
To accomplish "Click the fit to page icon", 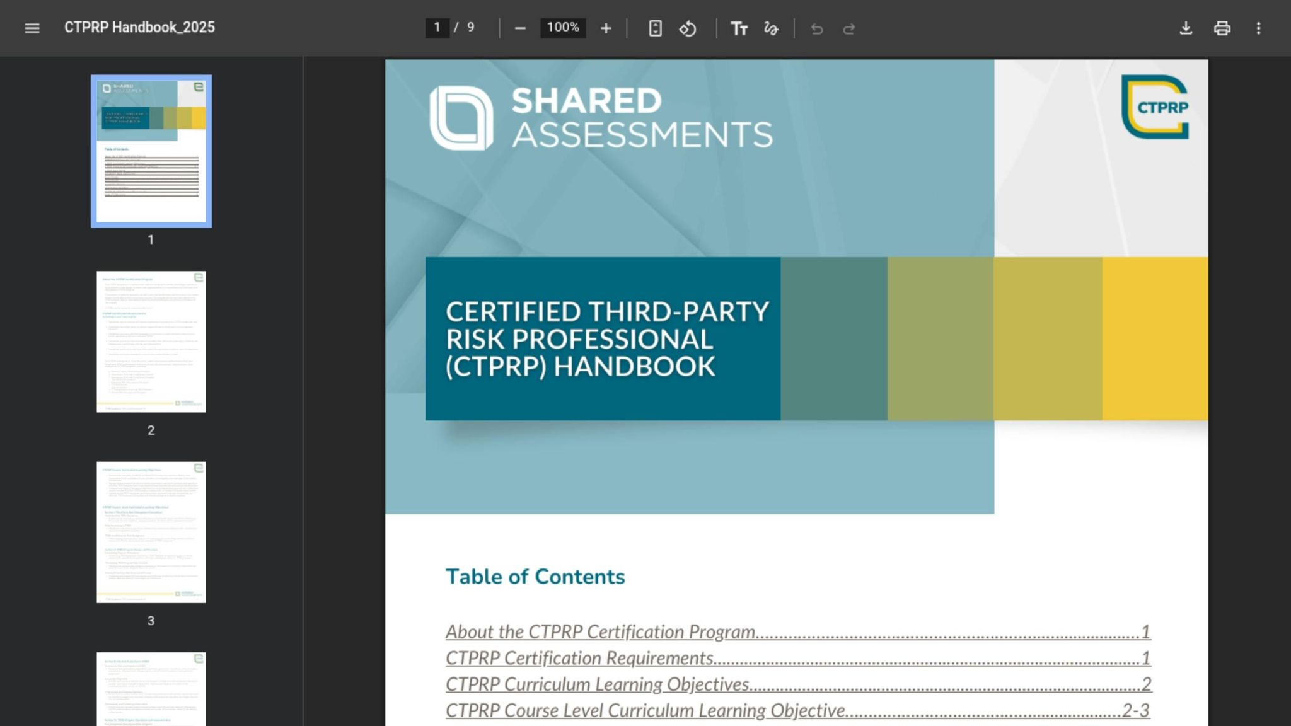I will pos(656,28).
